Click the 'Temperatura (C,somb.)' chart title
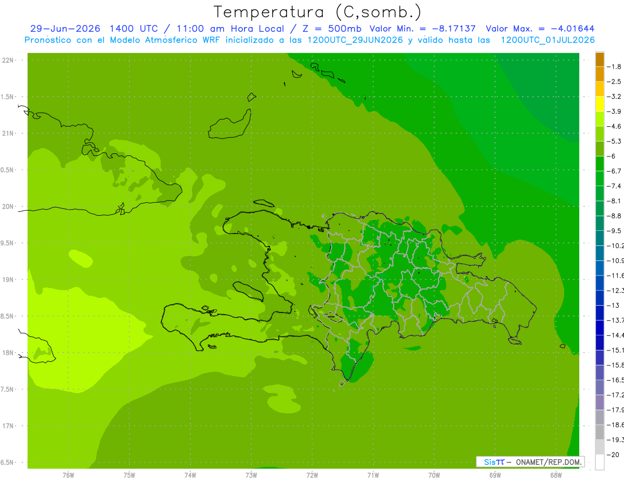Image resolution: width=624 pixels, height=482 pixels. (318, 11)
